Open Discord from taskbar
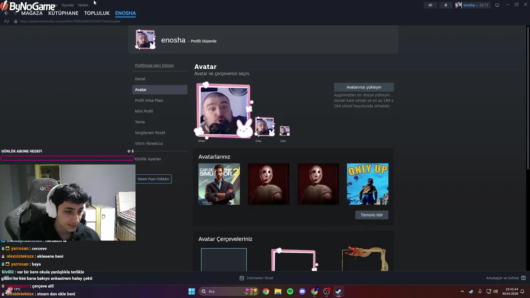The height and width of the screenshot is (298, 530). pos(302,291)
